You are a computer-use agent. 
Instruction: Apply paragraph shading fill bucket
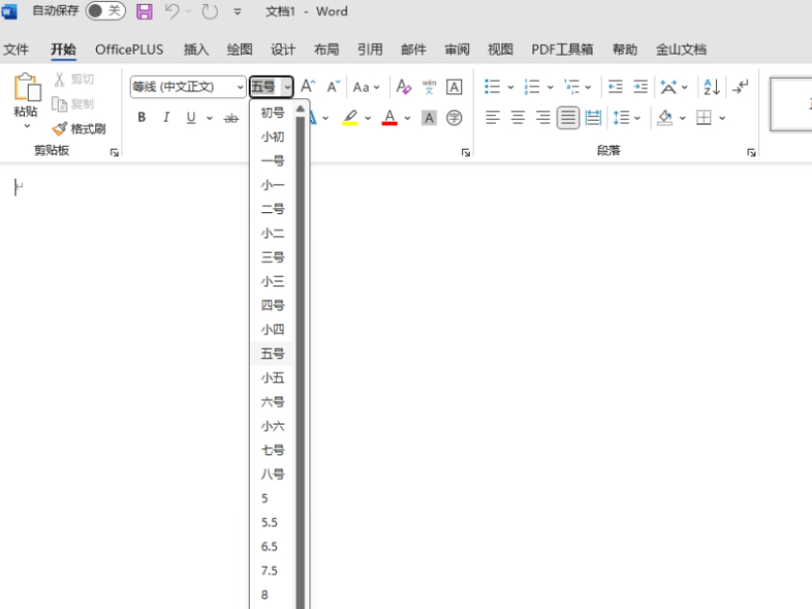(665, 118)
